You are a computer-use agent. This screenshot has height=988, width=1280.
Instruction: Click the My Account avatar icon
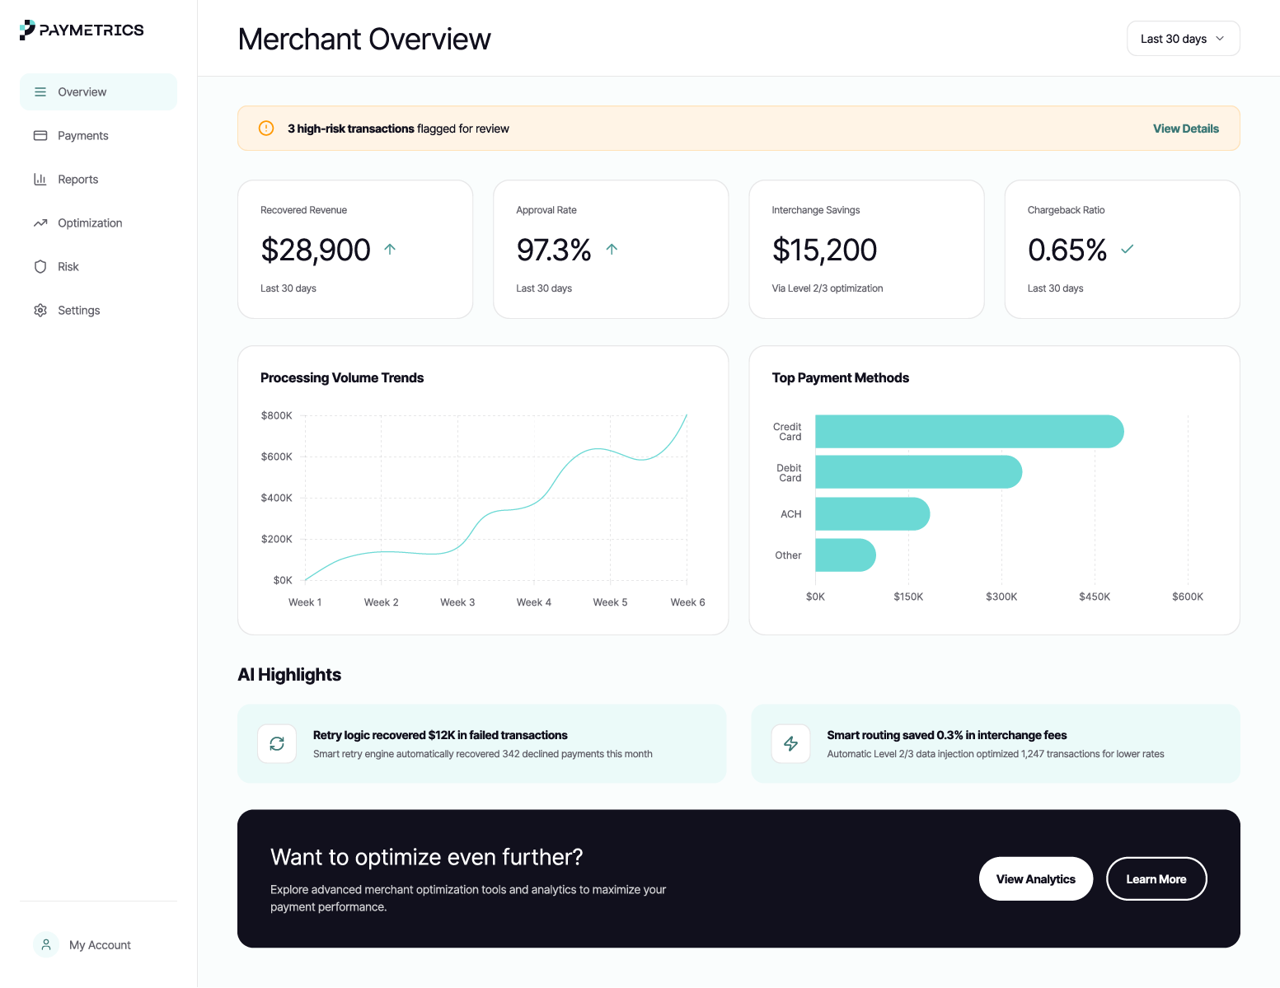pos(45,944)
